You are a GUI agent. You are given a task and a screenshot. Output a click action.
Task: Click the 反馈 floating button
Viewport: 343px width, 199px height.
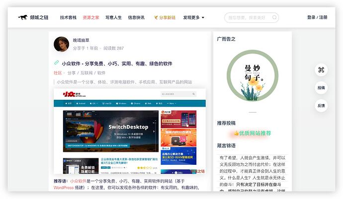[x=321, y=105]
